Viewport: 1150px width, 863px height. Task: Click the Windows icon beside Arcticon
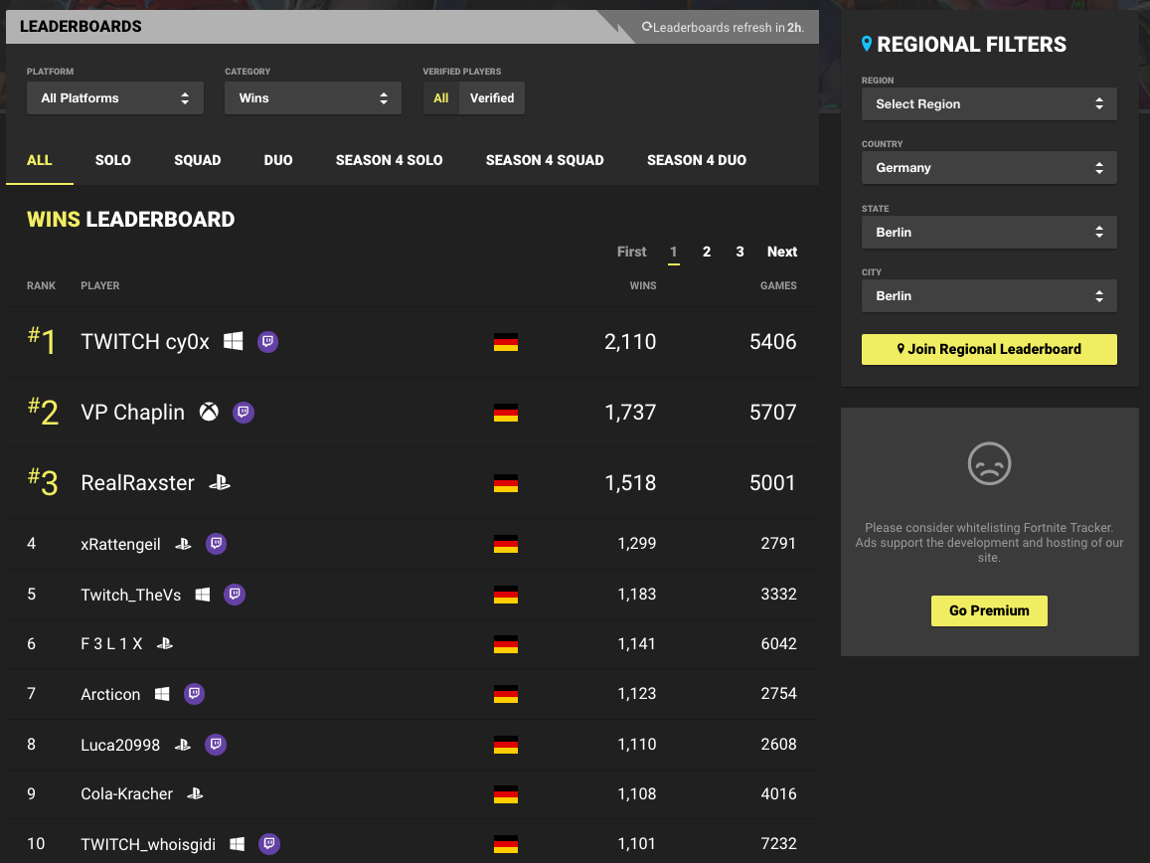click(x=162, y=694)
